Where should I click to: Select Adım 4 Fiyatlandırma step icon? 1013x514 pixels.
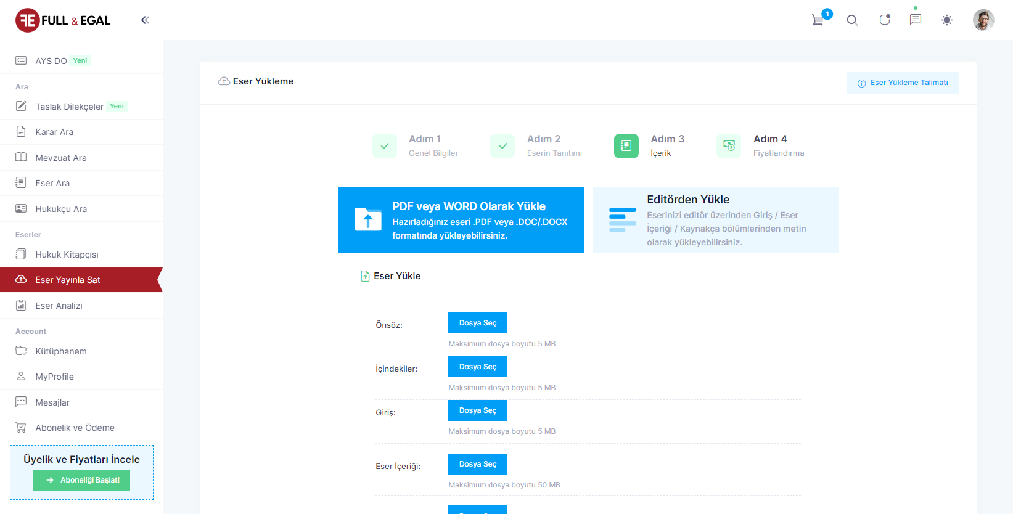tap(729, 146)
